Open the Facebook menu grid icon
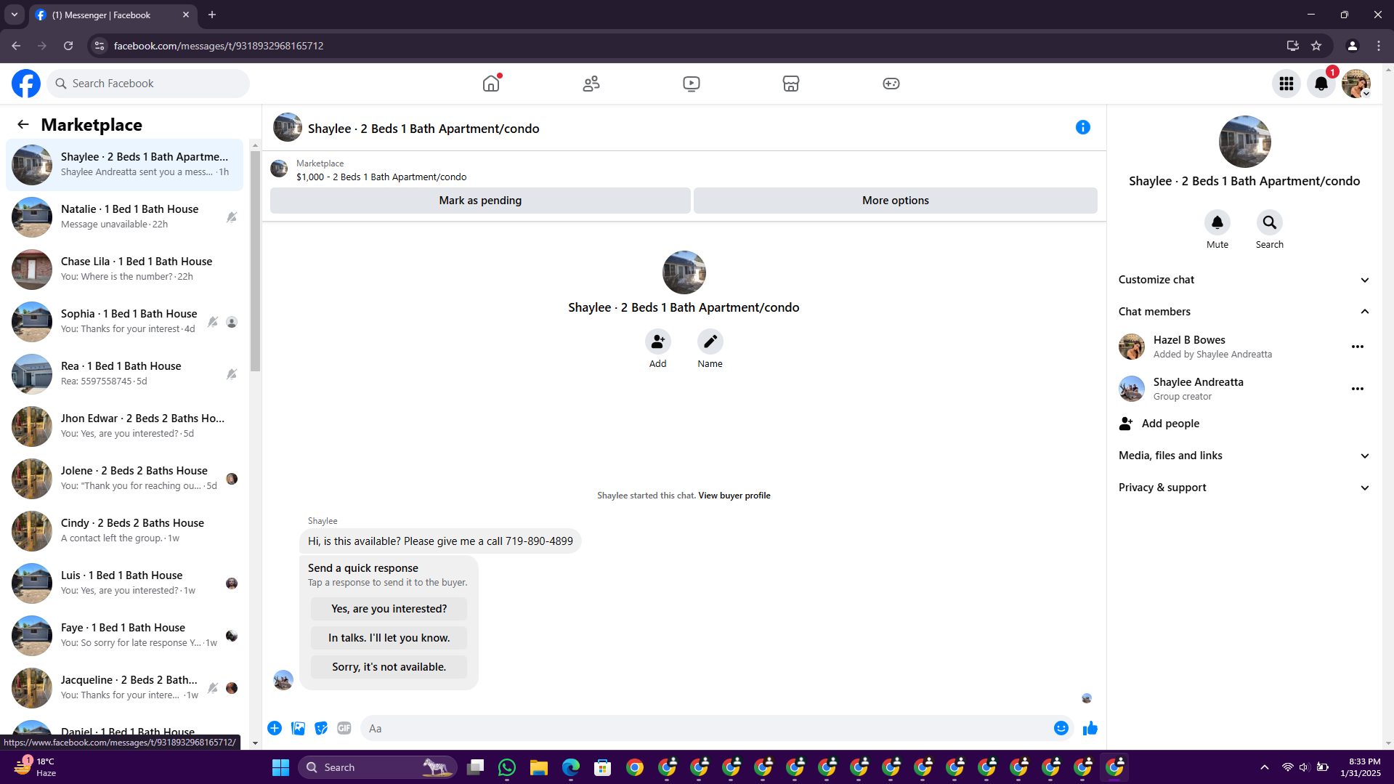Image resolution: width=1394 pixels, height=784 pixels. pos(1286,84)
